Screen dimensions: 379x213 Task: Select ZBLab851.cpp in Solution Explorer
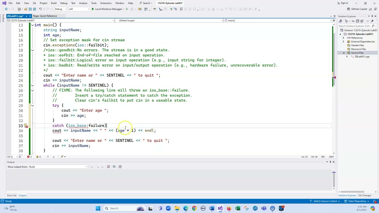(362, 57)
